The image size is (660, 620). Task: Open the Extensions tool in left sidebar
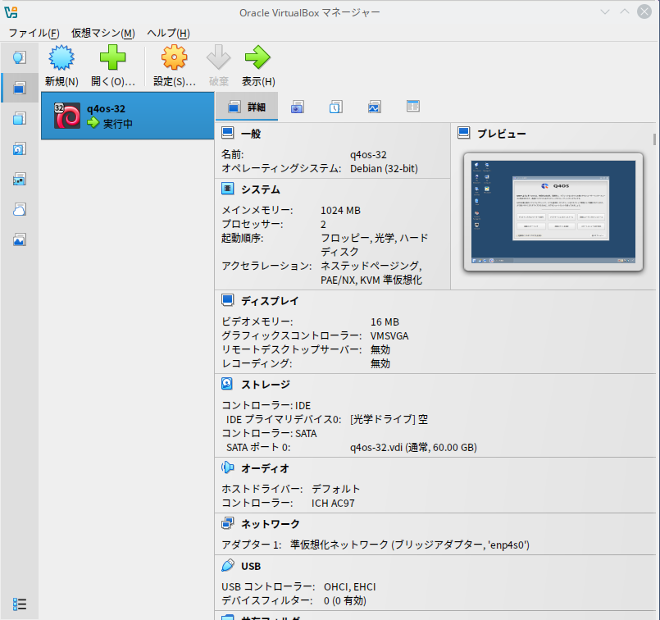[20, 118]
